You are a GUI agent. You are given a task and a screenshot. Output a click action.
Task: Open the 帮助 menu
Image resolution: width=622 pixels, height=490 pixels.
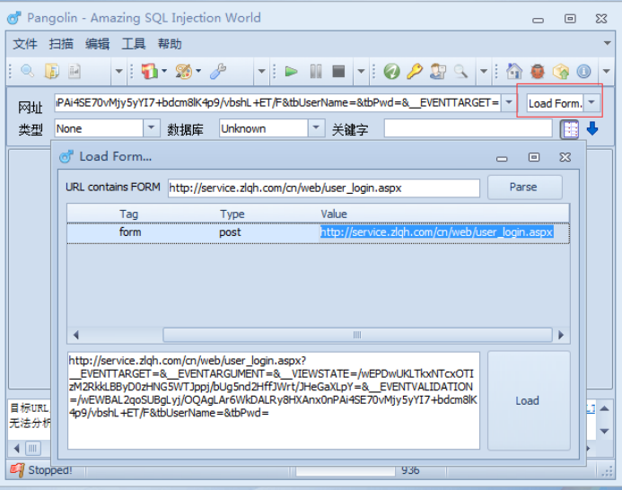click(x=170, y=44)
